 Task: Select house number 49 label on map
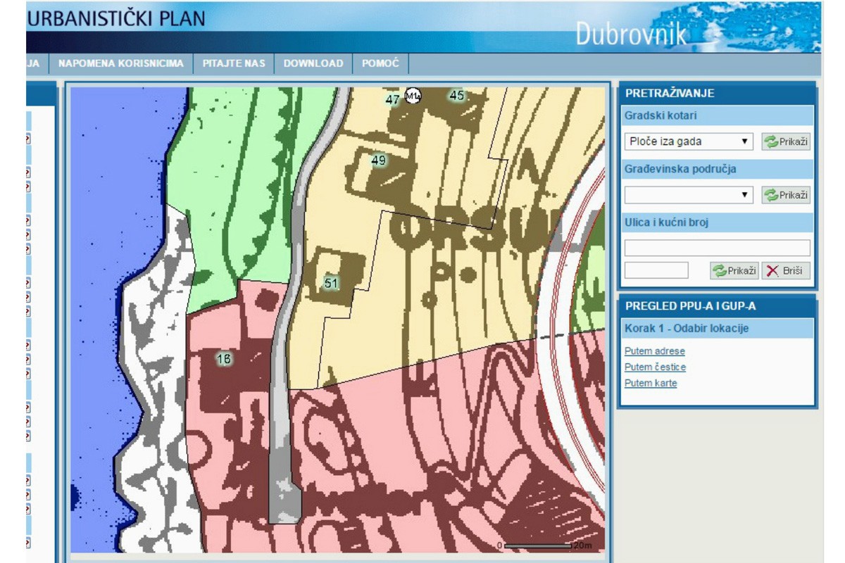tap(379, 160)
